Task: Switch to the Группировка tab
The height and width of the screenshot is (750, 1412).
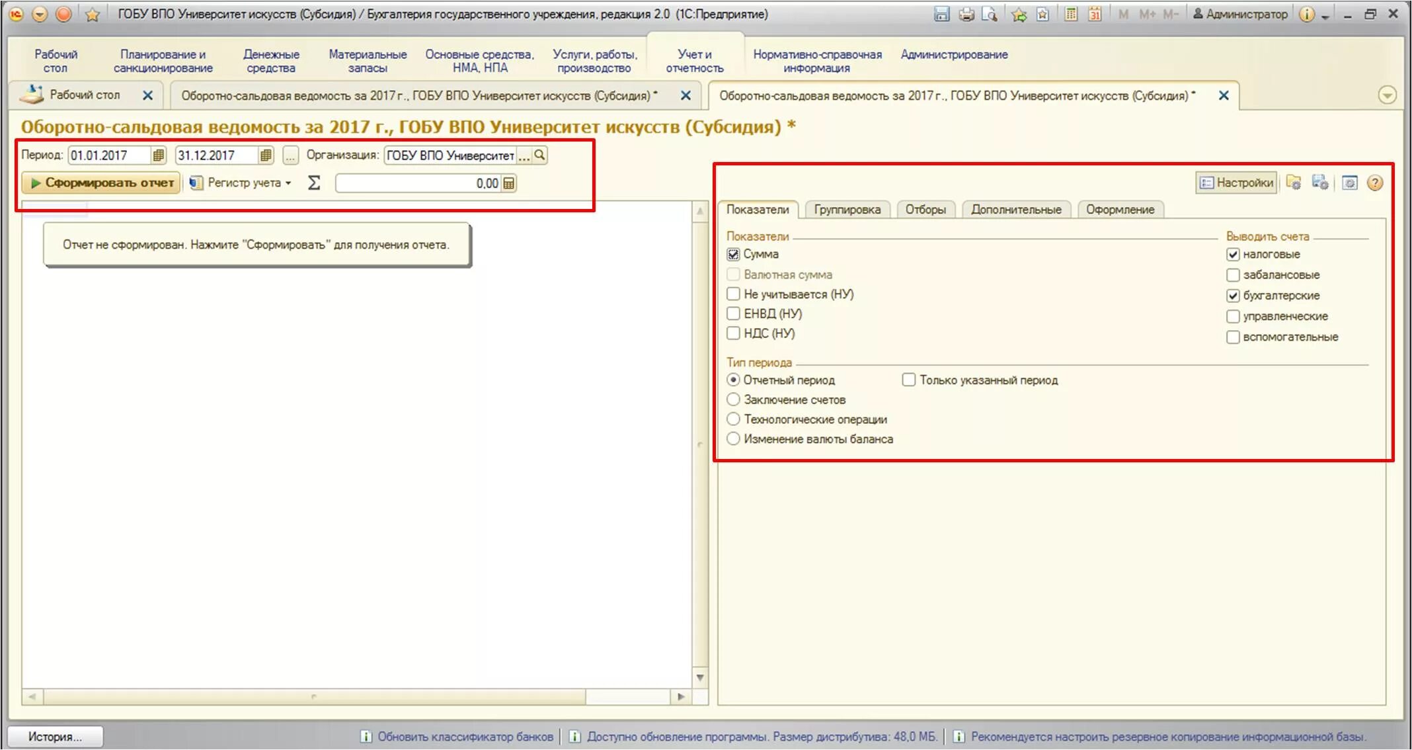Action: [846, 209]
